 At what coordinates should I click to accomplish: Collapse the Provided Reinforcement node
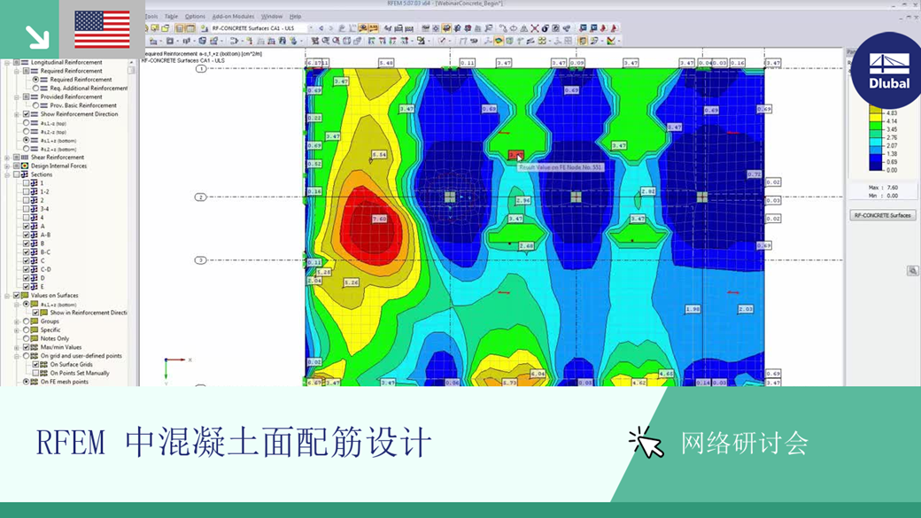coord(17,97)
